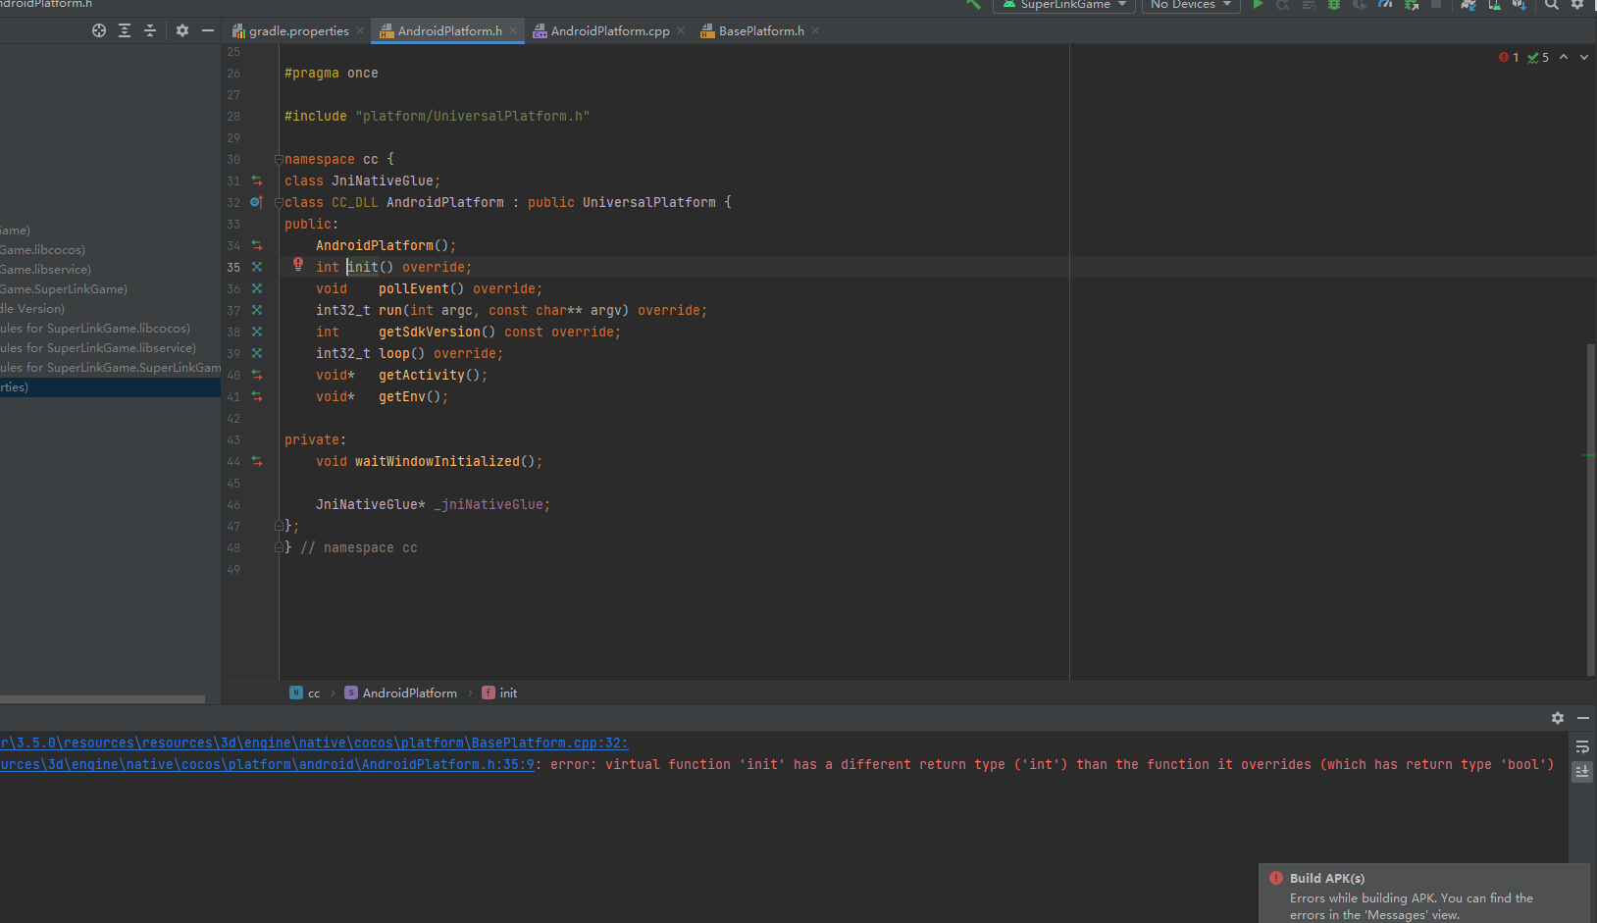Image resolution: width=1597 pixels, height=923 pixels.
Task: Collapse the namespace cc fold marker
Action: [x=279, y=160]
